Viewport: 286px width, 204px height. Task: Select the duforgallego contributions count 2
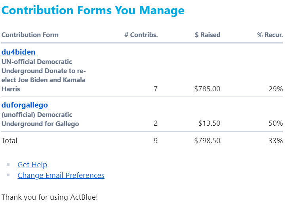click(155, 123)
